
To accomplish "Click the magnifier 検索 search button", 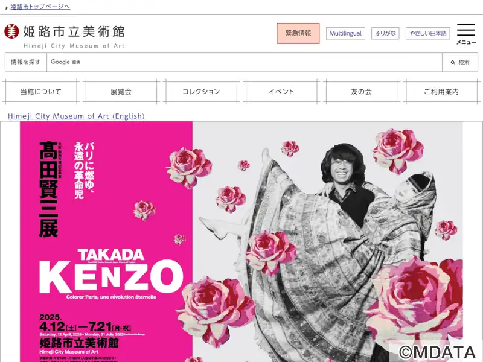I will pos(460,62).
